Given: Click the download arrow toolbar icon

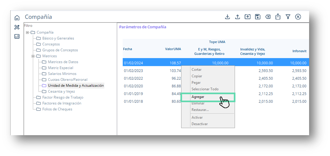Looking at the screenshot, I should 227,17.
